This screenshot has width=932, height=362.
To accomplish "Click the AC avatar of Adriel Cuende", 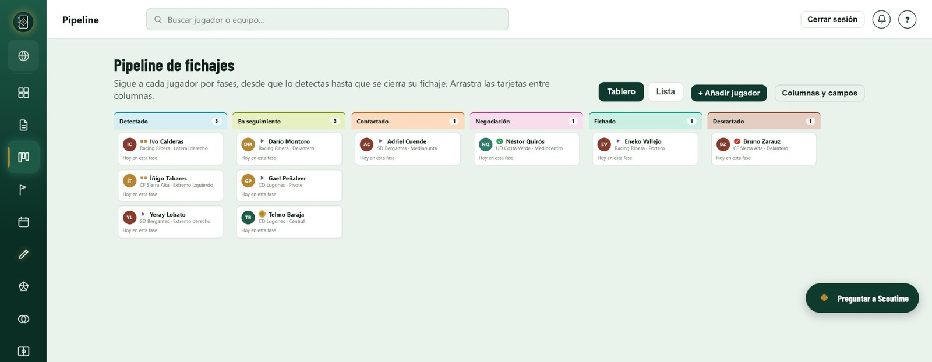I will [x=367, y=144].
